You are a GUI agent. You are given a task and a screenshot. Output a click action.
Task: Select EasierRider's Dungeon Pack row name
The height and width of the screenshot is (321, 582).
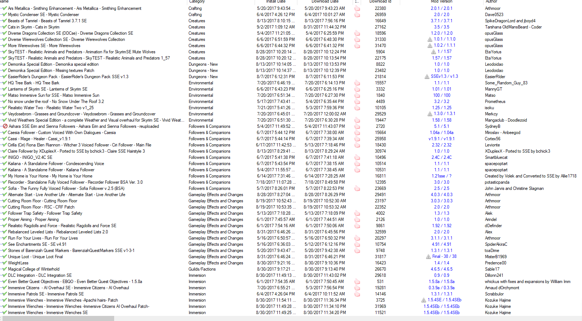pos(68,77)
